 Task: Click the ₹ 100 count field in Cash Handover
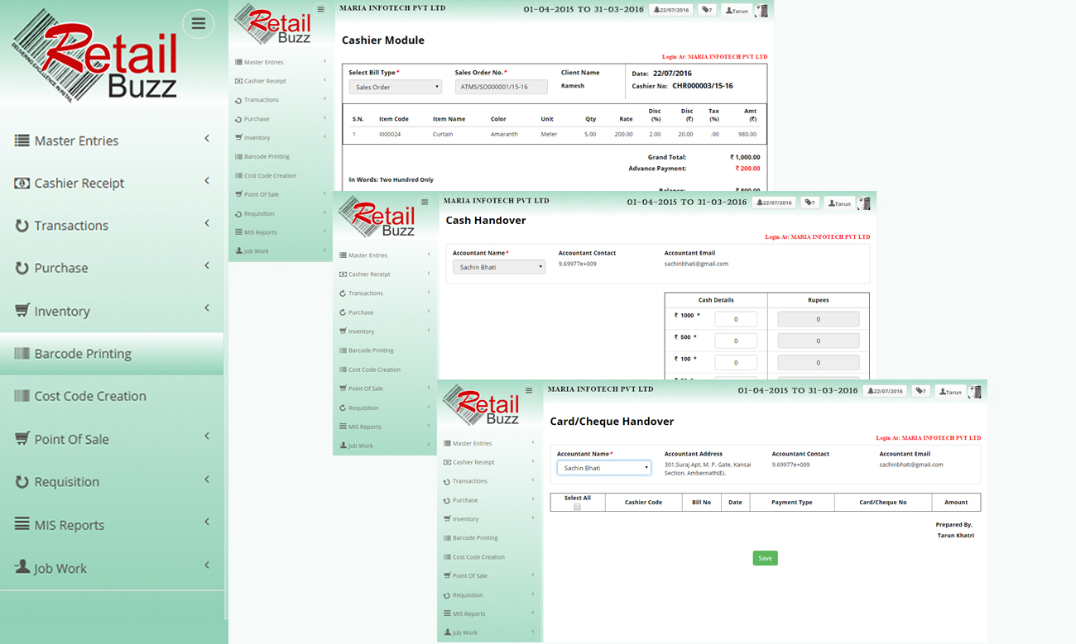pyautogui.click(x=736, y=362)
